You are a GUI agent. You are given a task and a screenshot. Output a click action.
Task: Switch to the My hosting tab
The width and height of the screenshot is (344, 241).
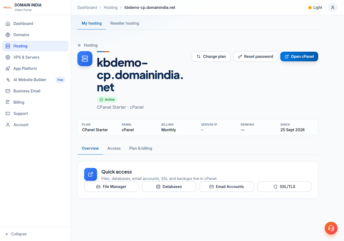tap(92, 23)
